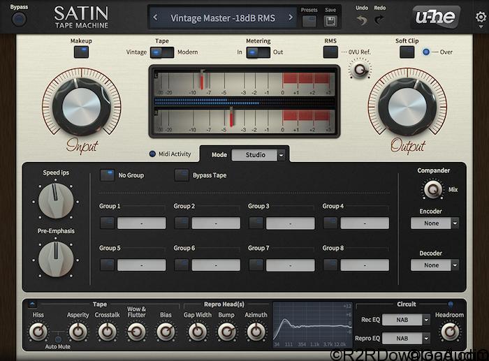Open the settings via the gear icon
The height and width of the screenshot is (361, 489).
pyautogui.click(x=481, y=17)
